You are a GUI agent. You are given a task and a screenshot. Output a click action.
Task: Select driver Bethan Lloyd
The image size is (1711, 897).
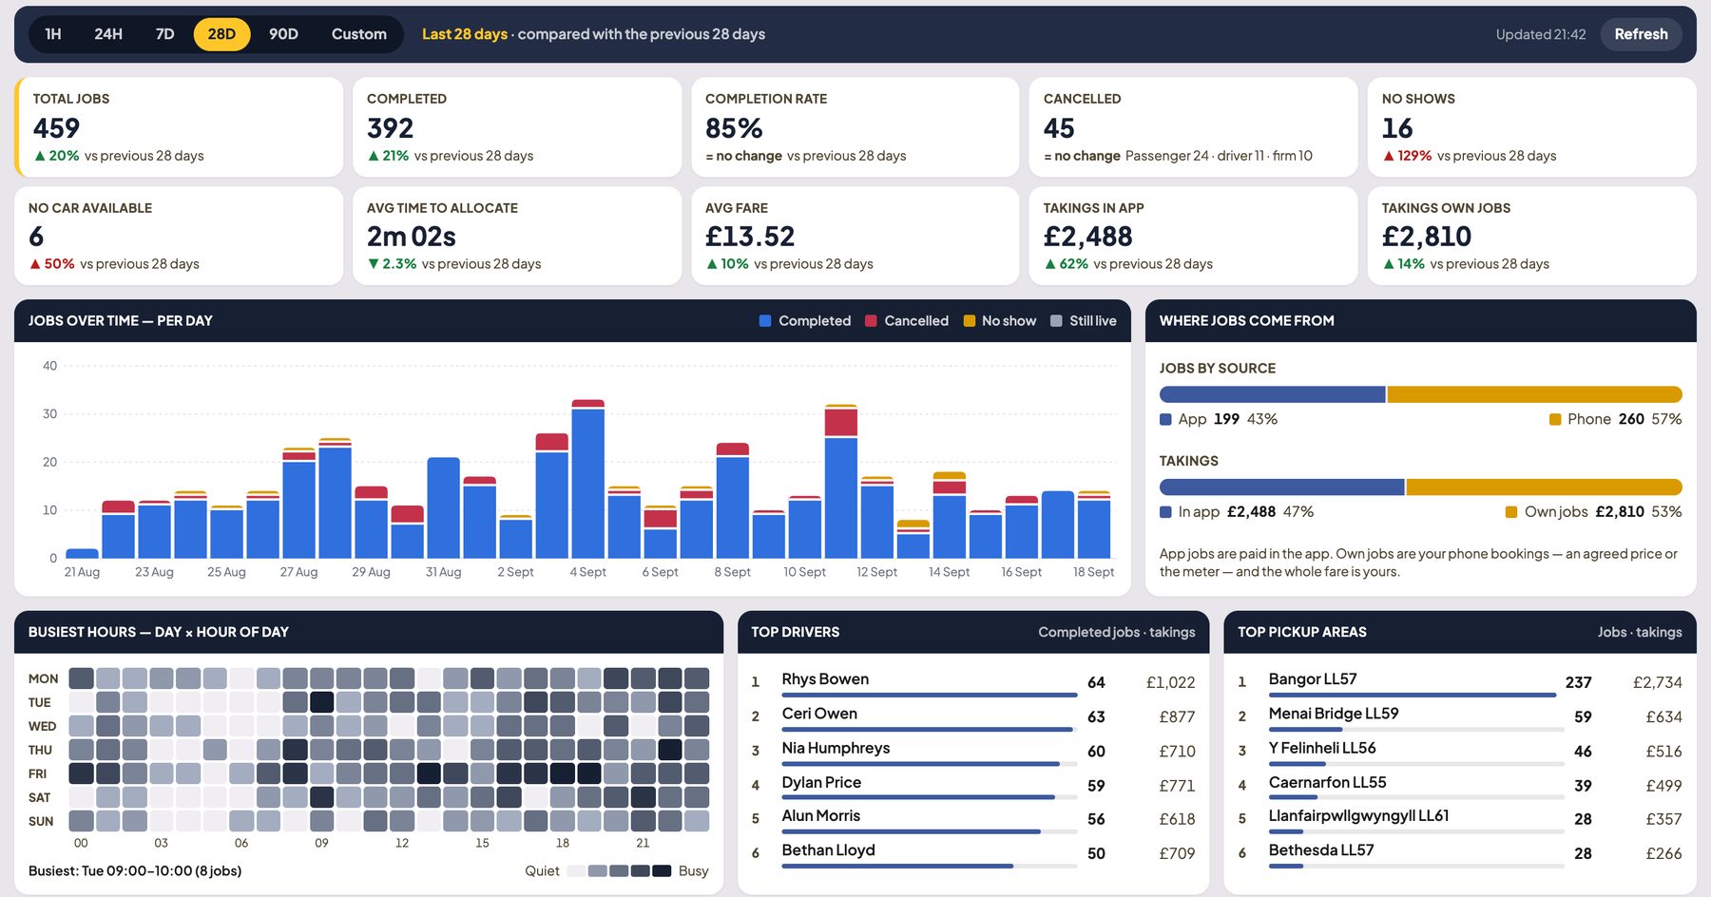click(x=973, y=853)
